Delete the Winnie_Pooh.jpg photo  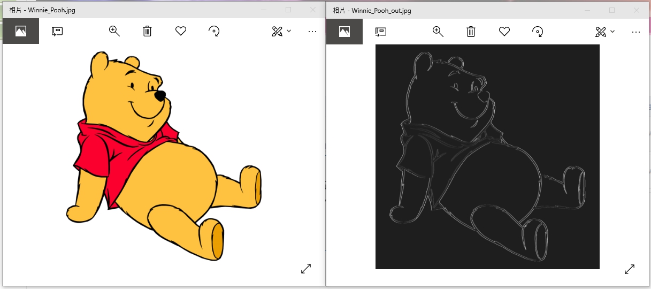147,31
